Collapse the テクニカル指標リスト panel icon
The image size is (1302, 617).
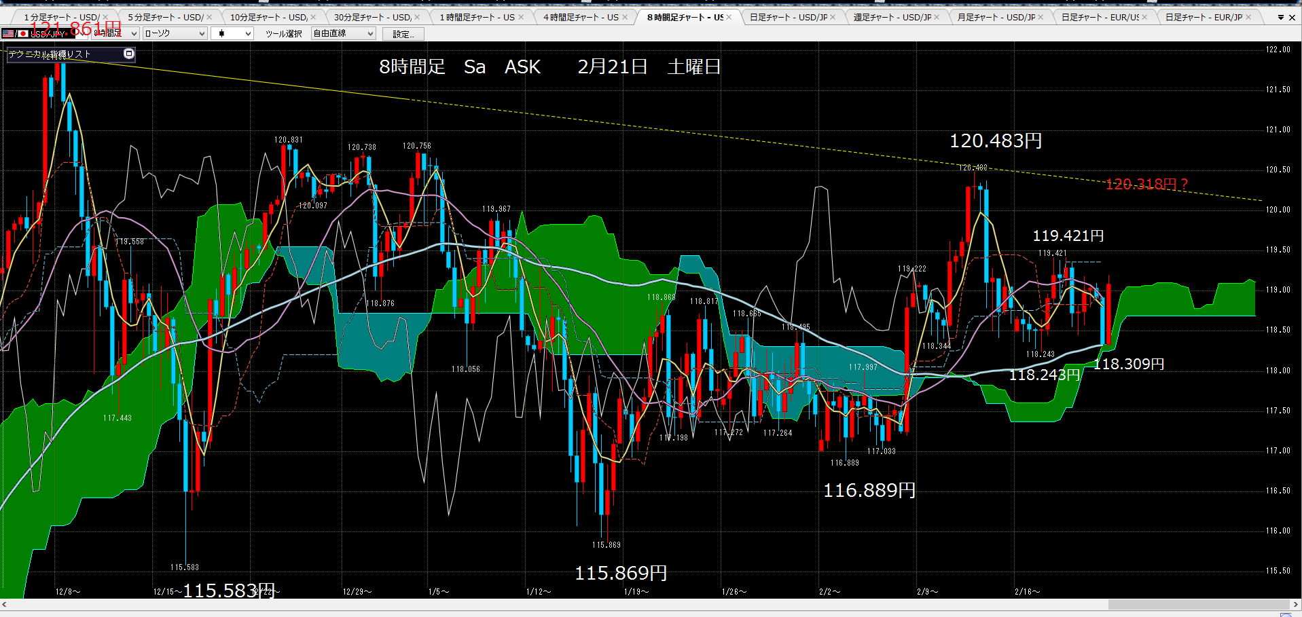(129, 54)
